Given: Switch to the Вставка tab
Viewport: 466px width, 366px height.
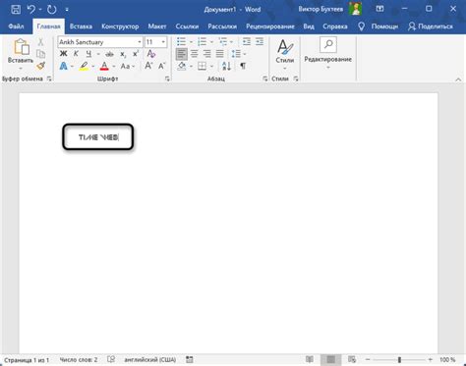Looking at the screenshot, I should [x=81, y=26].
